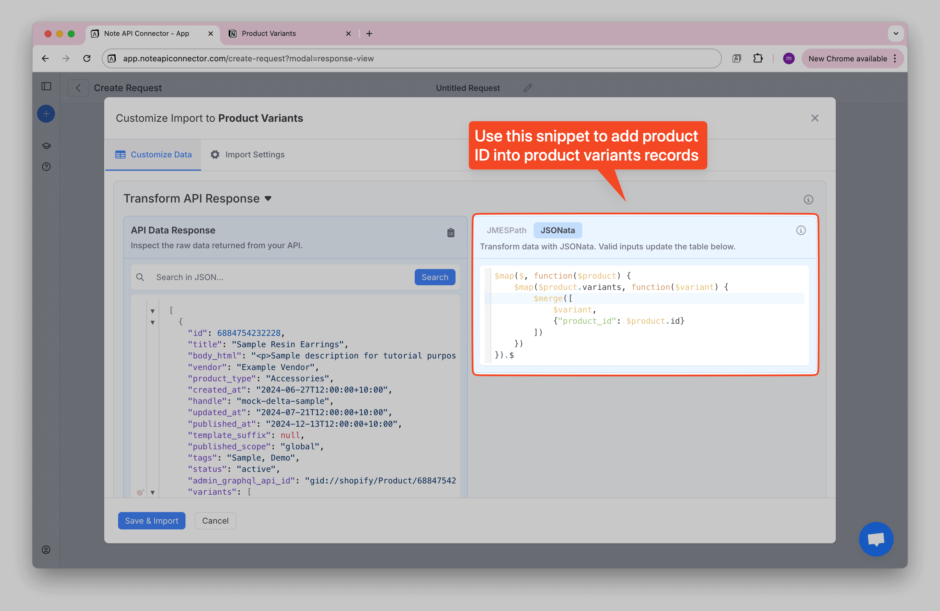The height and width of the screenshot is (611, 940).
Task: Click the help question mark sidebar icon
Action: (x=46, y=167)
